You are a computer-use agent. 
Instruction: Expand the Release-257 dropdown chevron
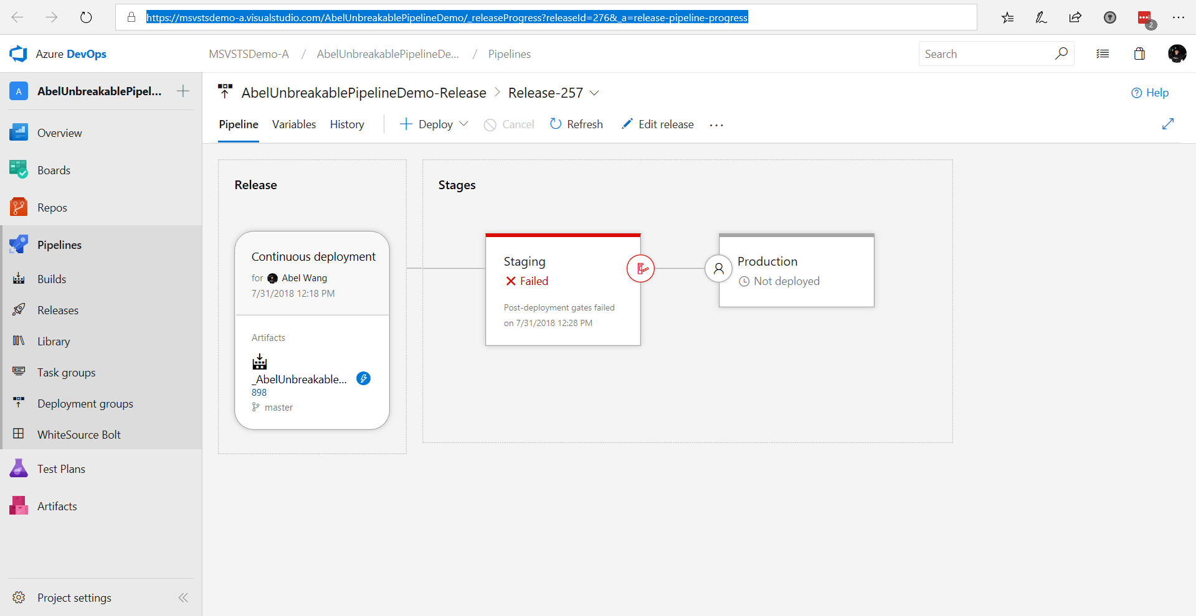pos(594,93)
